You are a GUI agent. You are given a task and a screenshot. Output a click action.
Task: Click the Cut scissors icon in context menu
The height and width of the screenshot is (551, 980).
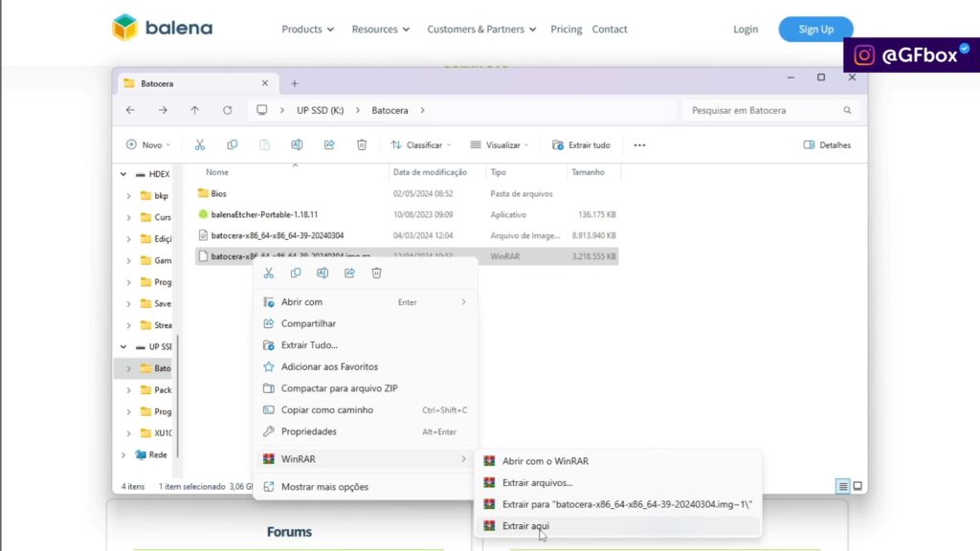click(x=269, y=273)
